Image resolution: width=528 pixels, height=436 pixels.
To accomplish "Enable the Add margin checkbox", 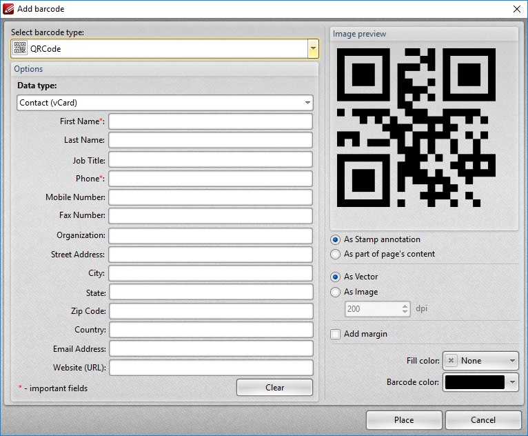I will (x=335, y=335).
